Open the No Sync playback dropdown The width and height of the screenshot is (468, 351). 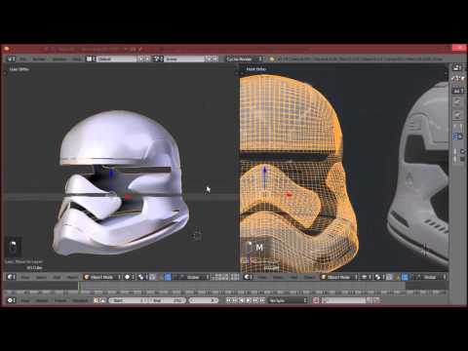coord(289,300)
